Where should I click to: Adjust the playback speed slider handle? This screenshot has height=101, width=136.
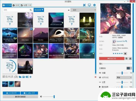tap(122, 87)
